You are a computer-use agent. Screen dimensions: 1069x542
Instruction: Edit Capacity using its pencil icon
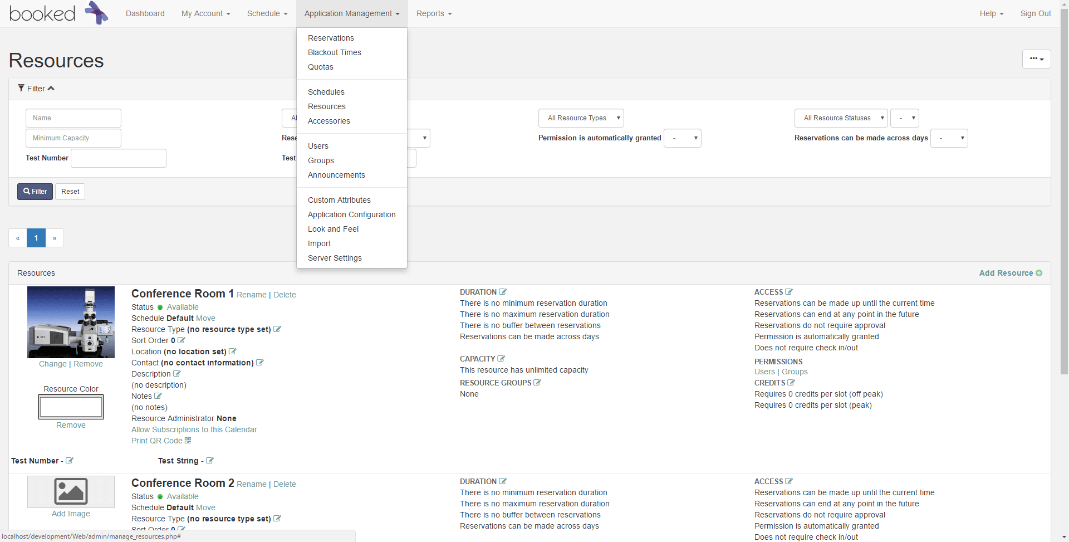pyautogui.click(x=502, y=358)
